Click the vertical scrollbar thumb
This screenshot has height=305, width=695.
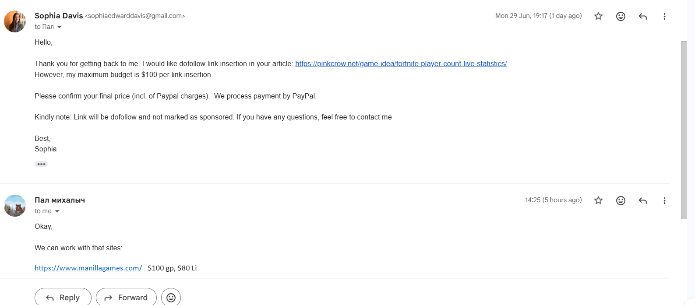(x=684, y=130)
